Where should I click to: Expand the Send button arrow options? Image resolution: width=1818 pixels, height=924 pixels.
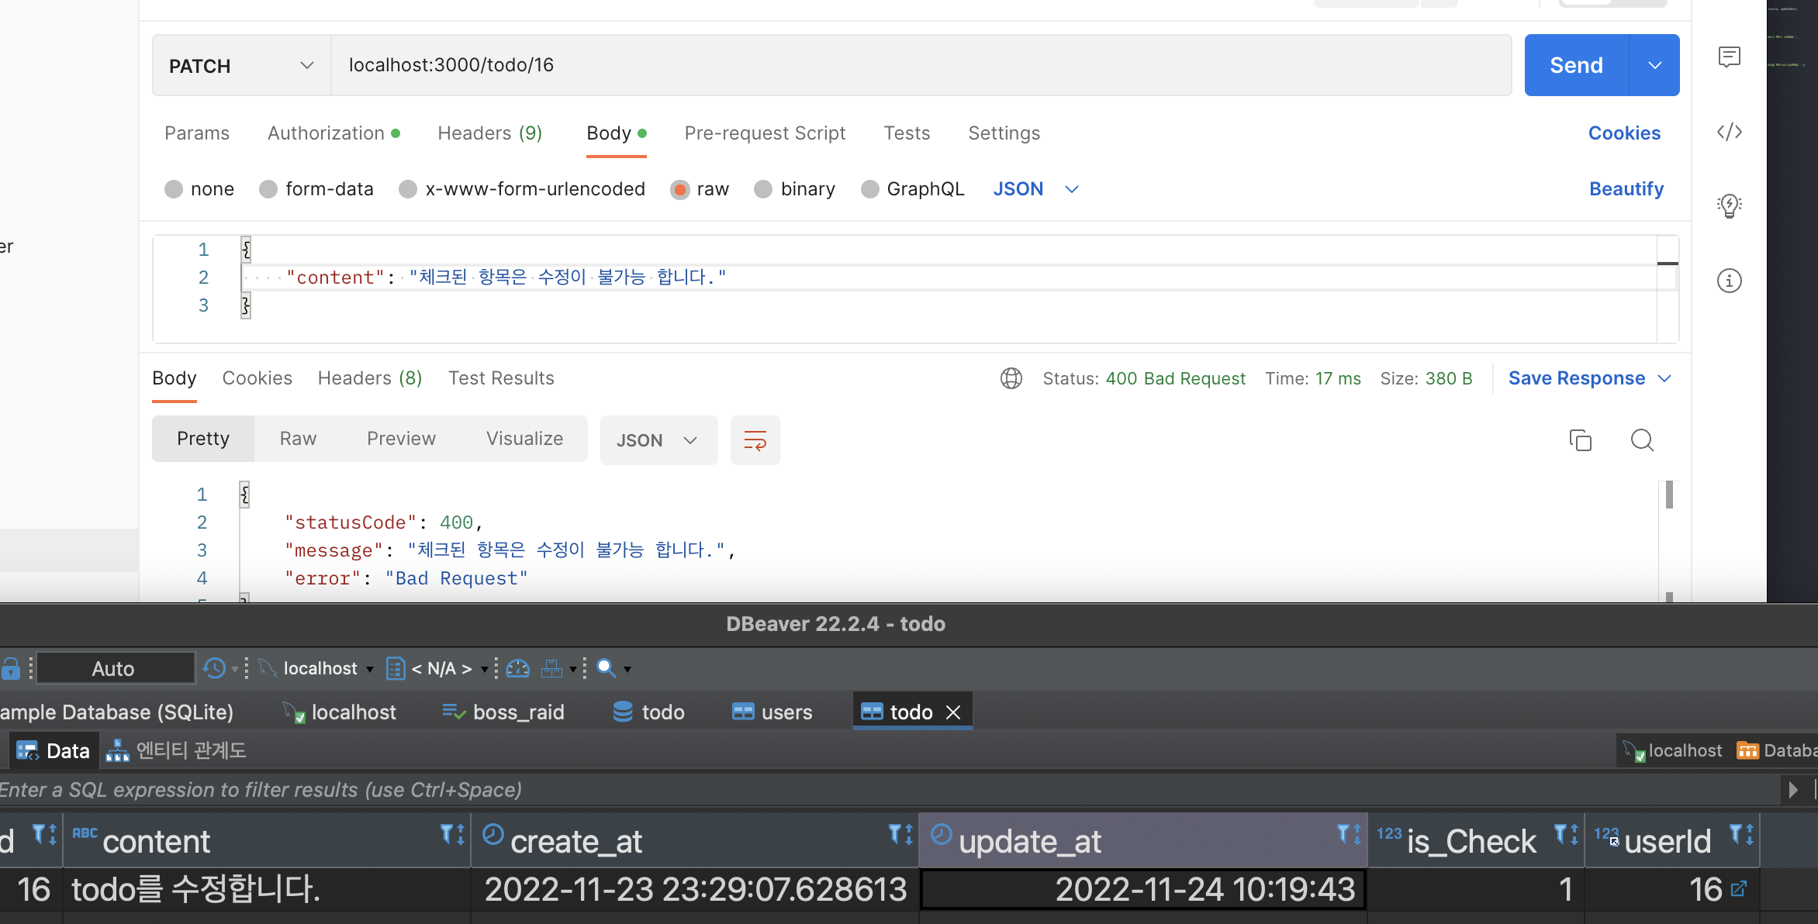1654,66
